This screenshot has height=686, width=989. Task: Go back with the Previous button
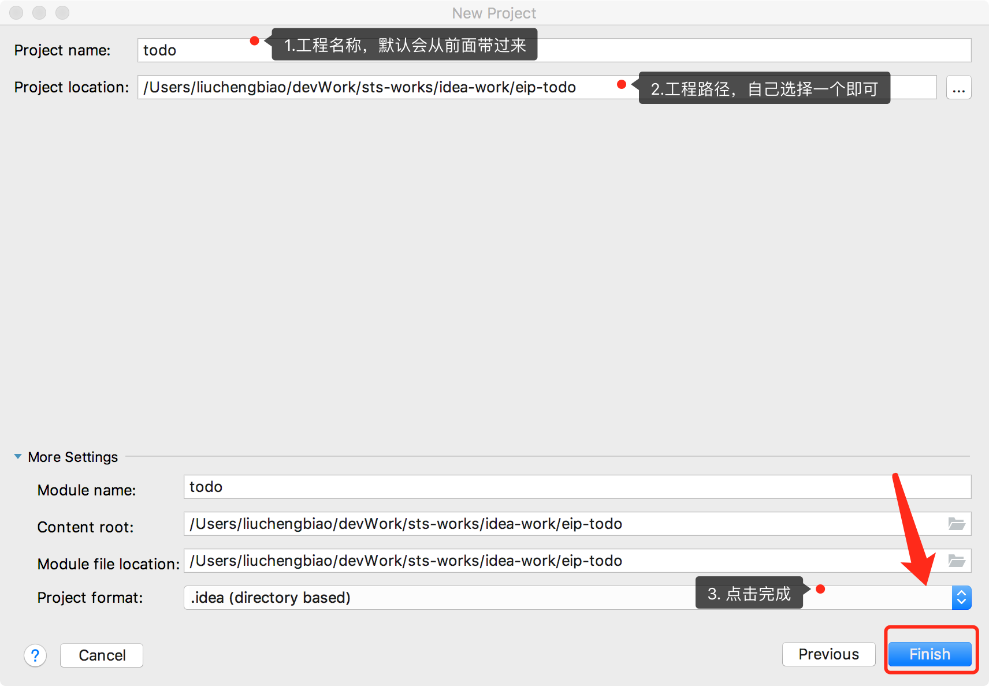point(829,654)
